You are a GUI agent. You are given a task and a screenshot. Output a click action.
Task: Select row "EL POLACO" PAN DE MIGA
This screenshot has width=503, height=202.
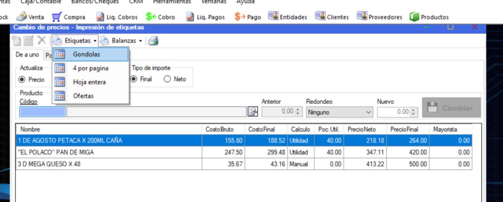coord(244,152)
